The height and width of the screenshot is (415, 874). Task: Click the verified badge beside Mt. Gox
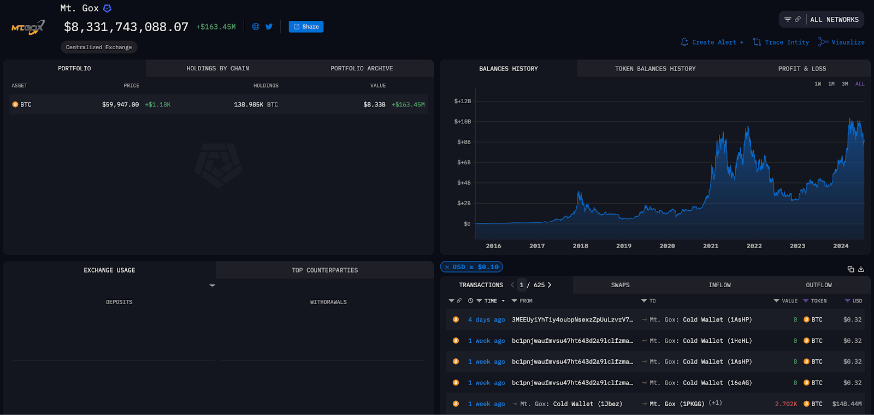tap(107, 8)
